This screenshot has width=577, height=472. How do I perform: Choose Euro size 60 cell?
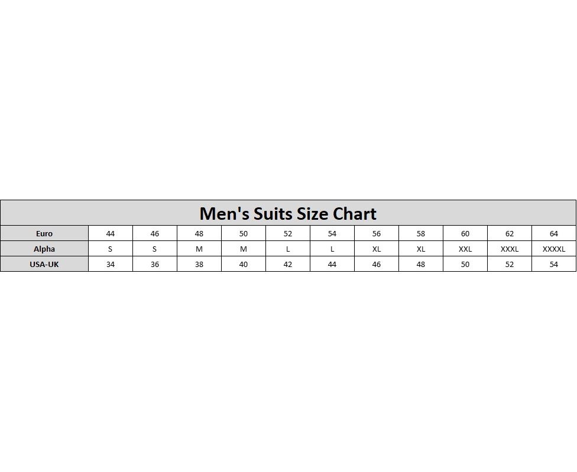pos(465,233)
